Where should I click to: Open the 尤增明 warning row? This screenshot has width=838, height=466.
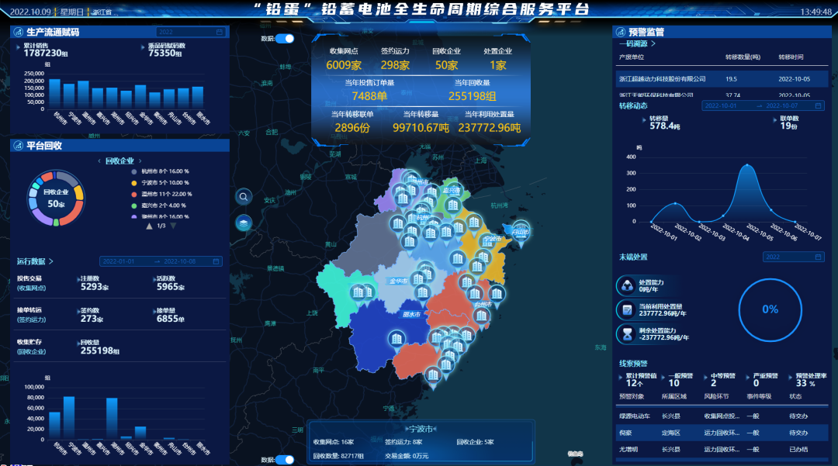point(722,450)
